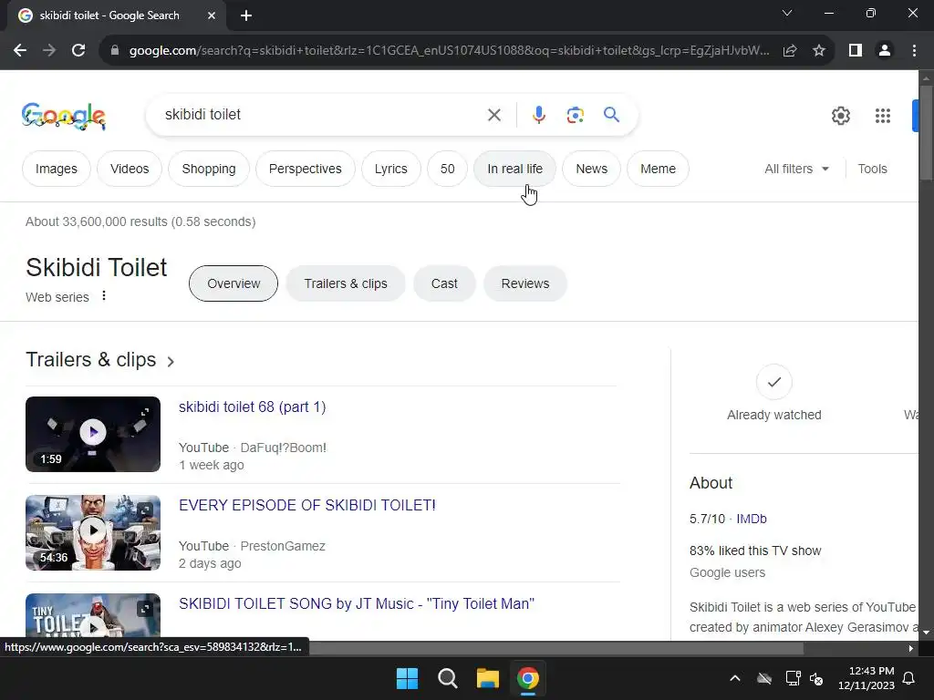This screenshot has width=934, height=700.
Task: Search by image with Google Lens
Action: [575, 115]
